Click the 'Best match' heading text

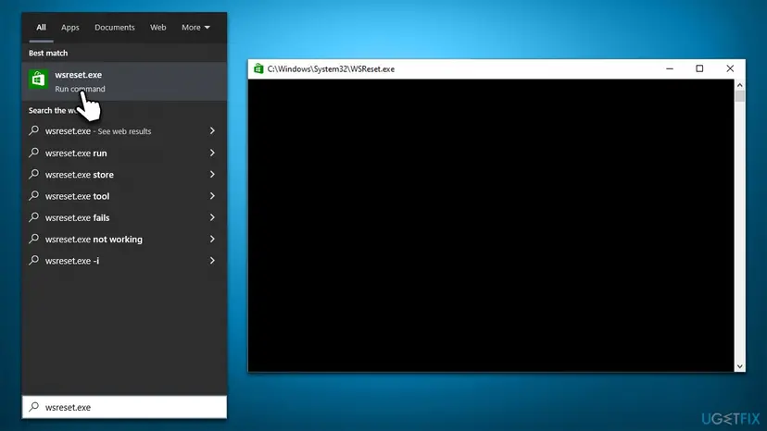[x=48, y=53]
